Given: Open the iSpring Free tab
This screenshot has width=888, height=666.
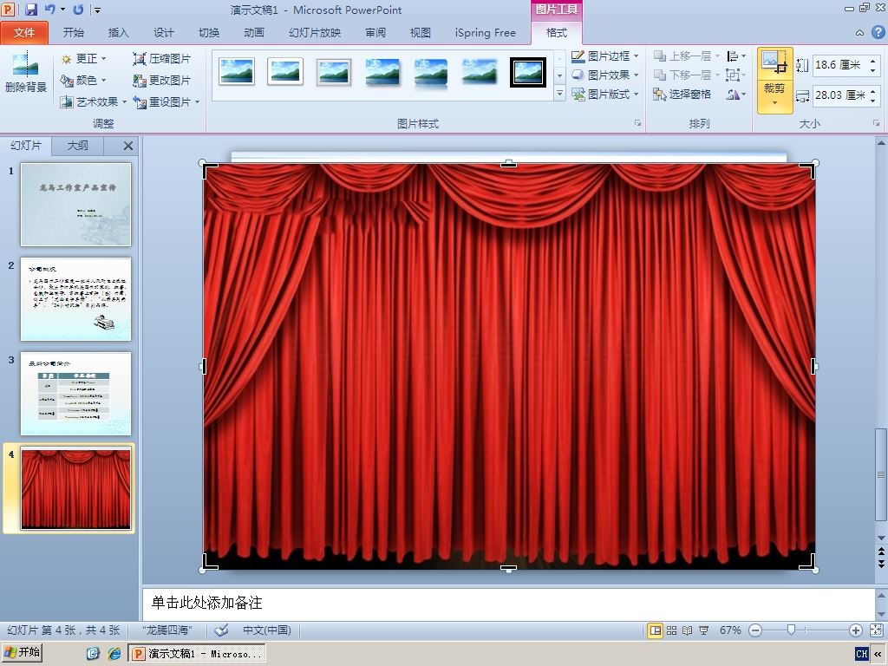Looking at the screenshot, I should point(486,33).
